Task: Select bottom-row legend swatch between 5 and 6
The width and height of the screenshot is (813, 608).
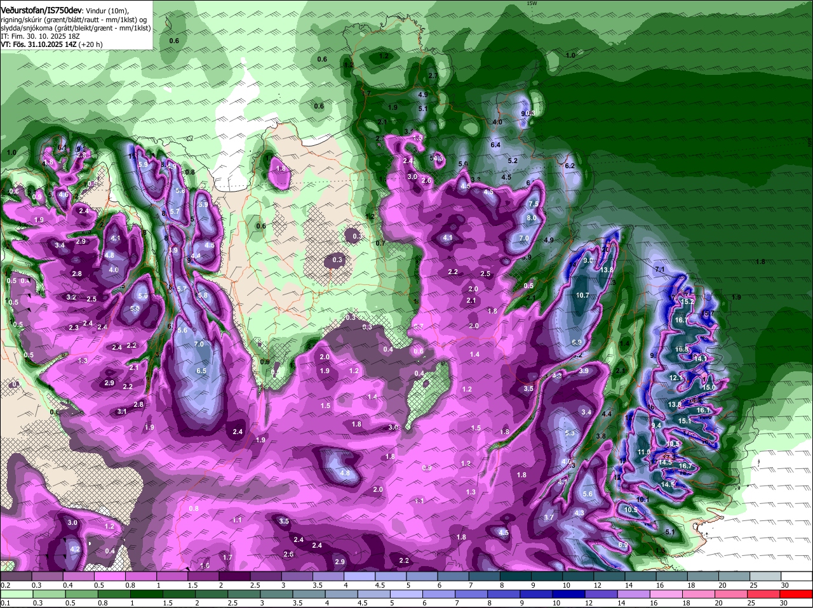Action: 408,594
